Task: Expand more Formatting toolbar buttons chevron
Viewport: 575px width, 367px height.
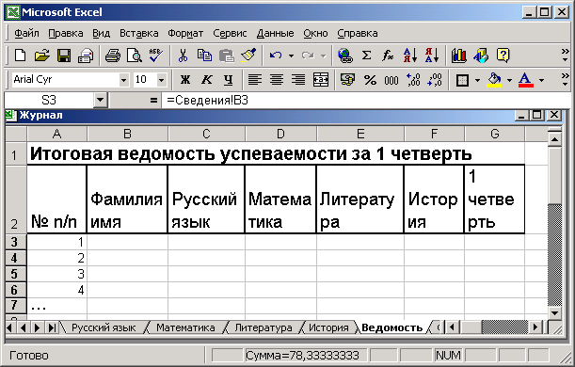Action: point(565,80)
